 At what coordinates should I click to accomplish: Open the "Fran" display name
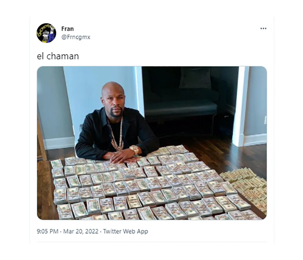pos(68,29)
